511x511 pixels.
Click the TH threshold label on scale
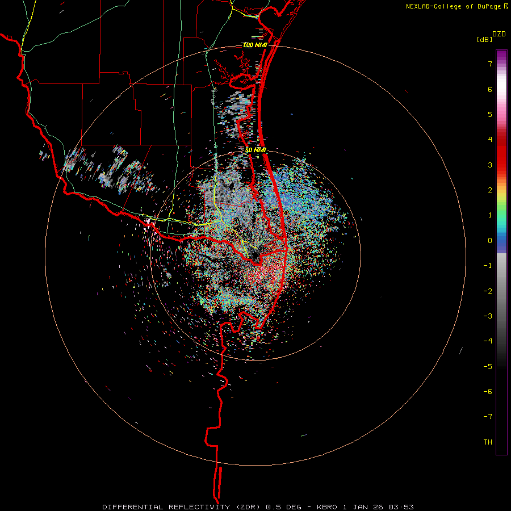(x=488, y=442)
